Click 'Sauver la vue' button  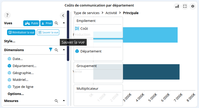point(48,32)
